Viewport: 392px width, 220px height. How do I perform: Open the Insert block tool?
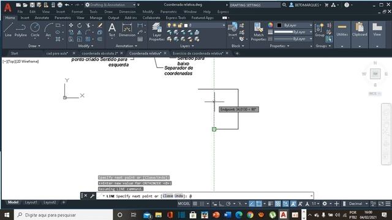pyautogui.click(x=233, y=30)
